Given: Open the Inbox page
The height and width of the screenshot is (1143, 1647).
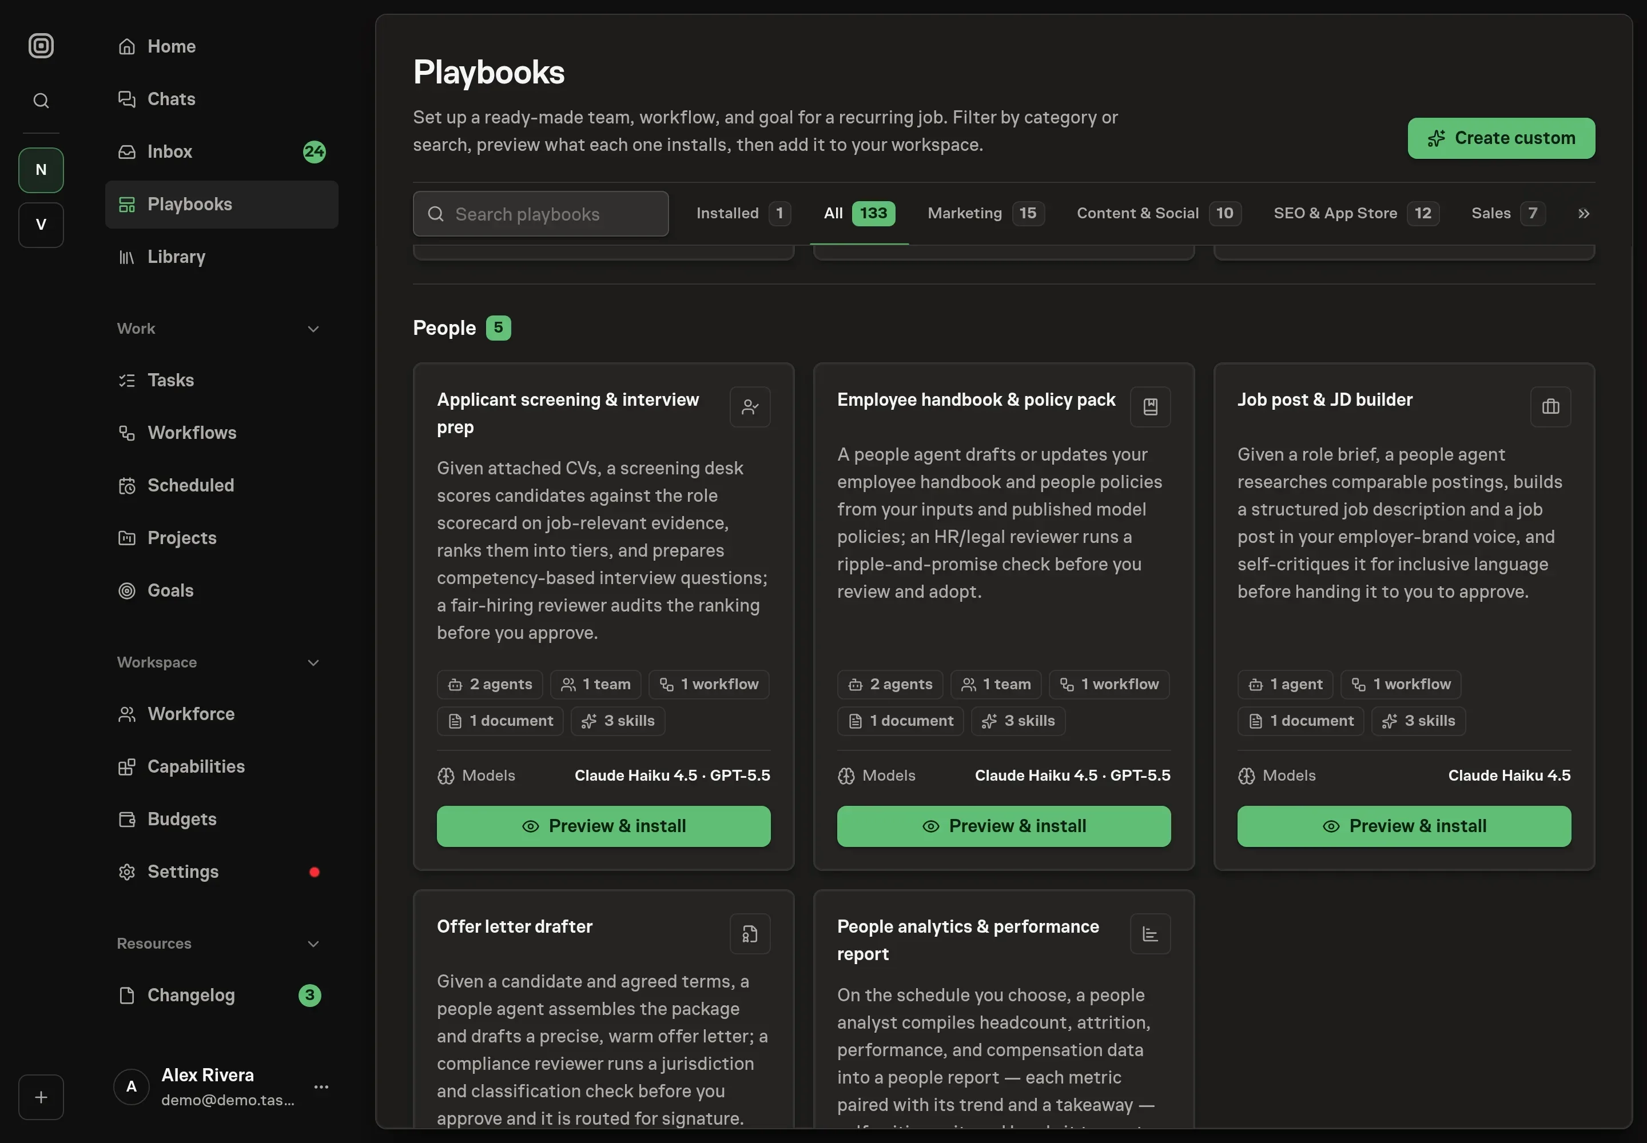Looking at the screenshot, I should (221, 152).
